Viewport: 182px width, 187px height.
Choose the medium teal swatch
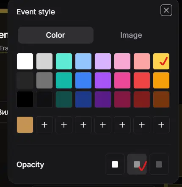point(64,80)
